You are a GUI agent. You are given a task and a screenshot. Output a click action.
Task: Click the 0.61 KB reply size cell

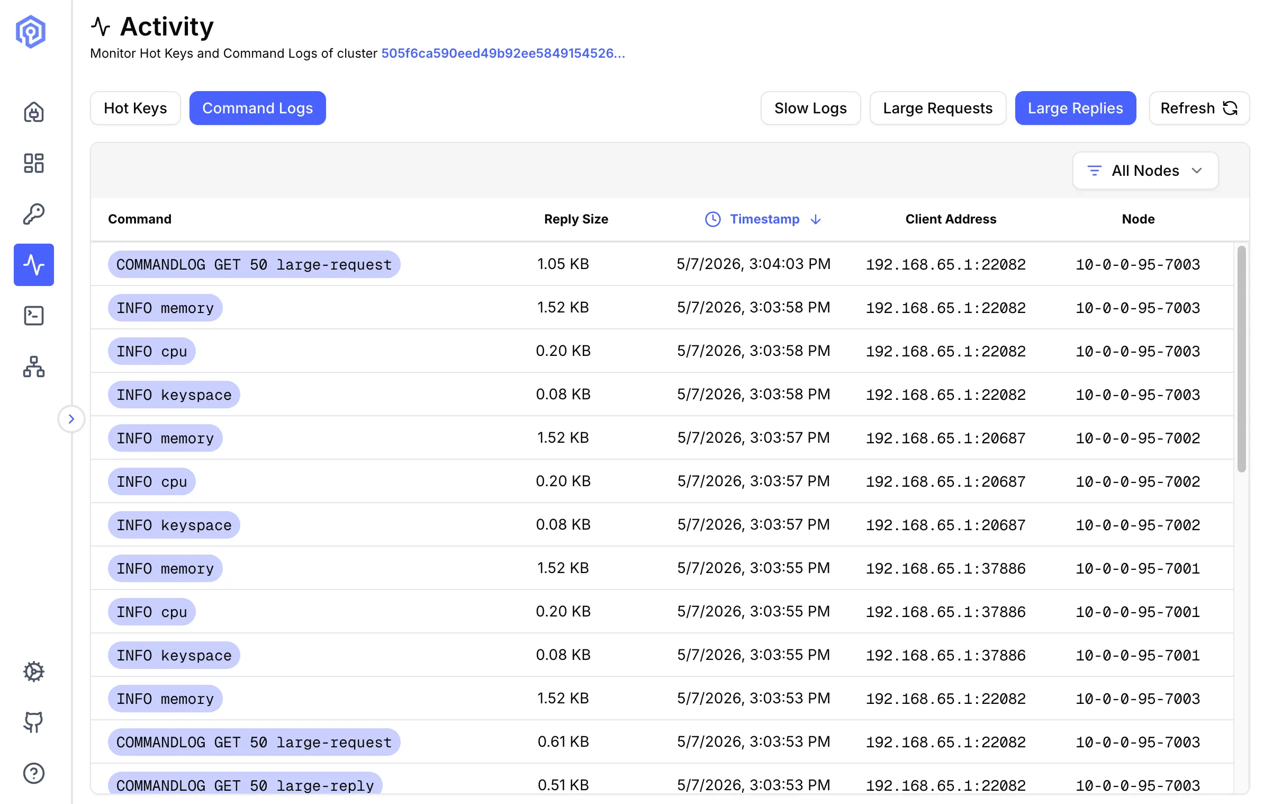click(x=563, y=742)
